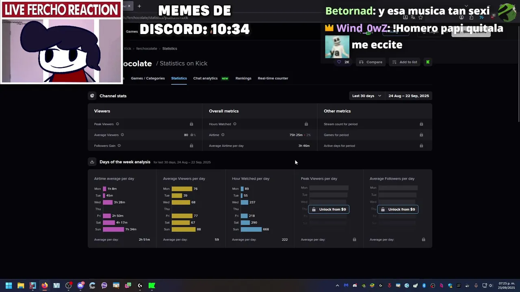Click the info icon beside Peak Viewers
This screenshot has height=292, width=520.
[117, 124]
